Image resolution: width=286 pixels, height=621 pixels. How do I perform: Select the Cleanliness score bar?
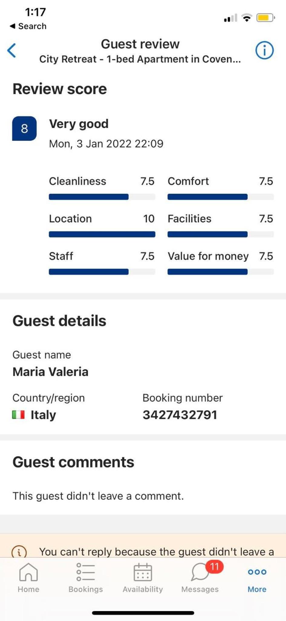tap(102, 197)
